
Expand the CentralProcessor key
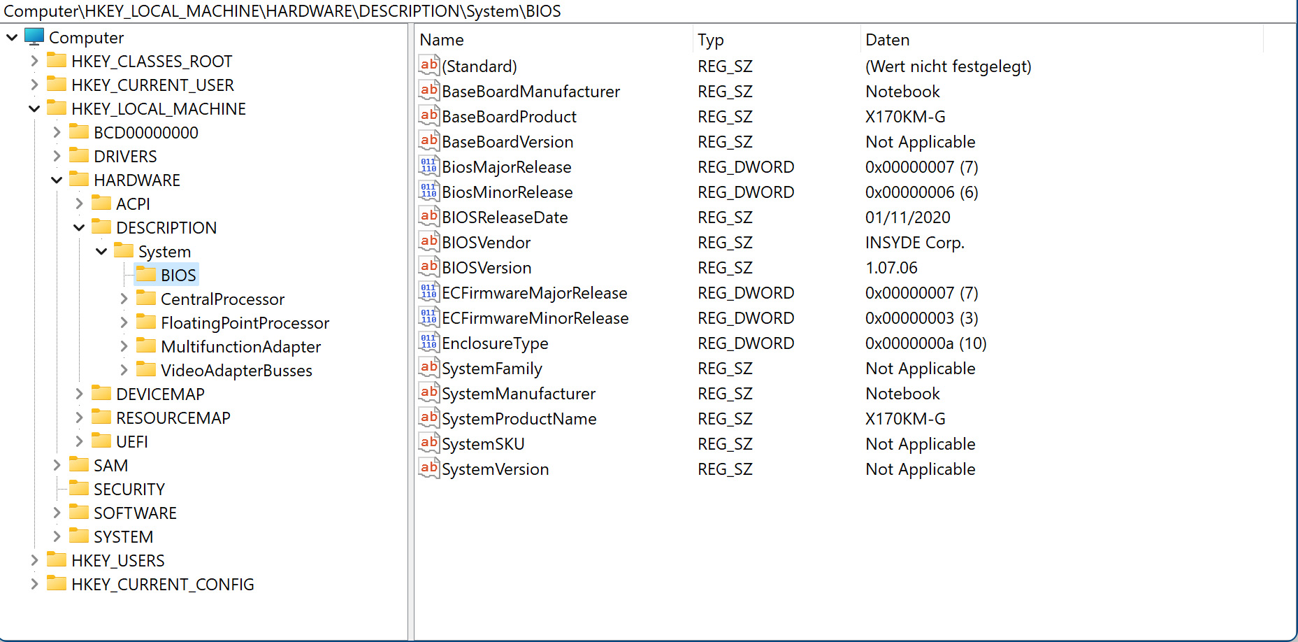point(124,299)
